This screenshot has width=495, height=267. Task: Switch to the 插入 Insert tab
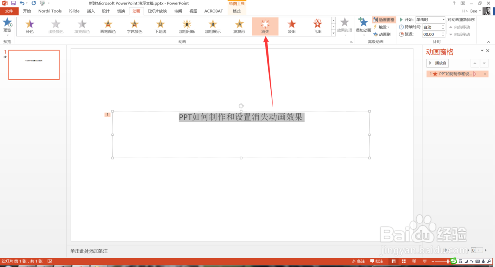[91, 11]
